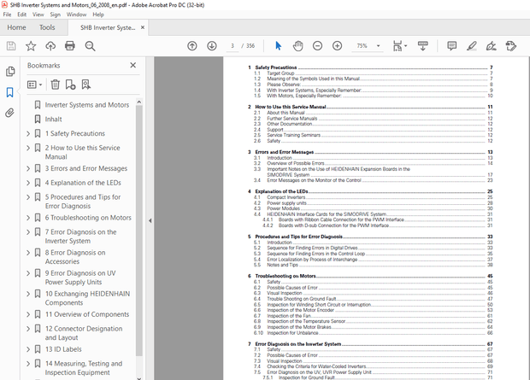Zoom out with minus circle

tap(317, 46)
